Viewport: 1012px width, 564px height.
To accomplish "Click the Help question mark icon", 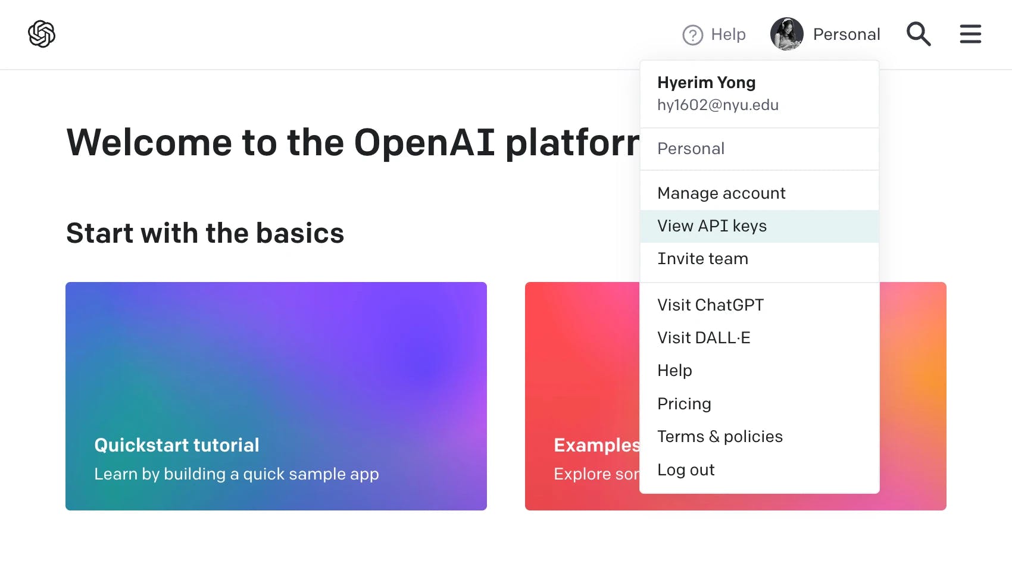I will pyautogui.click(x=692, y=35).
